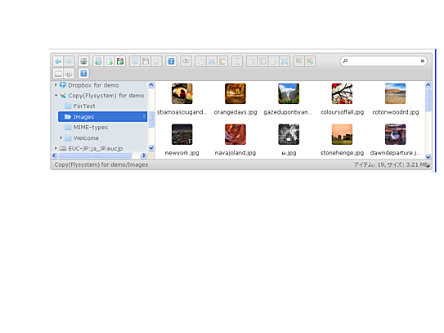444x333 pixels.
Task: Click status path Copy(Flysystem) for demo/Images
Action: click(101, 164)
